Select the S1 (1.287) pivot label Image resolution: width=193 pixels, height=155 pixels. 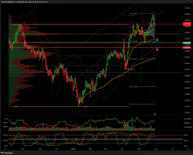(x=134, y=59)
